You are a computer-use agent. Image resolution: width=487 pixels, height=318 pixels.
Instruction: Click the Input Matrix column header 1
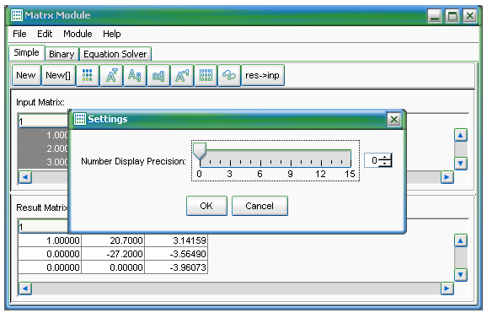[43, 121]
